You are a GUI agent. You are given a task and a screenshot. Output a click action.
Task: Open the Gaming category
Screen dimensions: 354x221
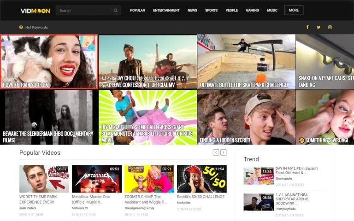252,10
